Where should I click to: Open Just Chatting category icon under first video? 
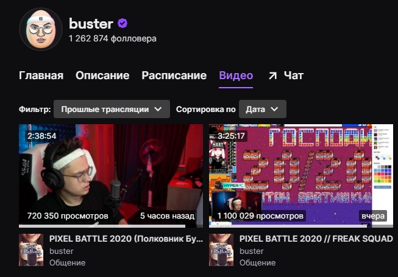pyautogui.click(x=31, y=250)
